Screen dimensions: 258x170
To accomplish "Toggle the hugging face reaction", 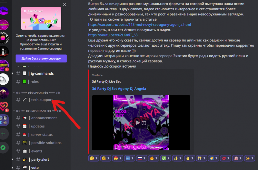I will [106, 158].
